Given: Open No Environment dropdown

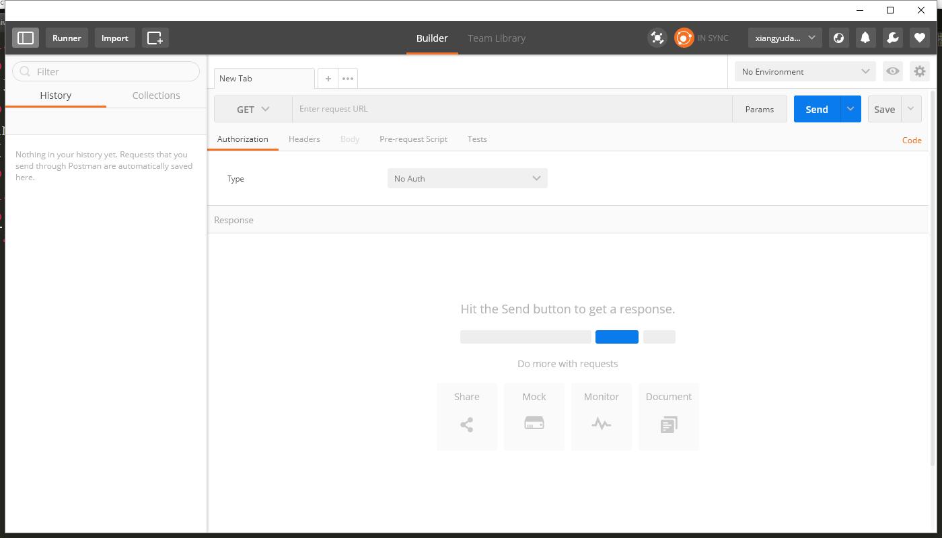Looking at the screenshot, I should pos(805,71).
